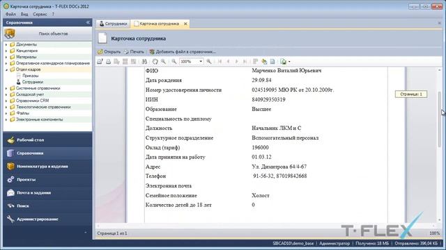Click status bar text Страница 1 из 1
446x250 pixels.
112,233
